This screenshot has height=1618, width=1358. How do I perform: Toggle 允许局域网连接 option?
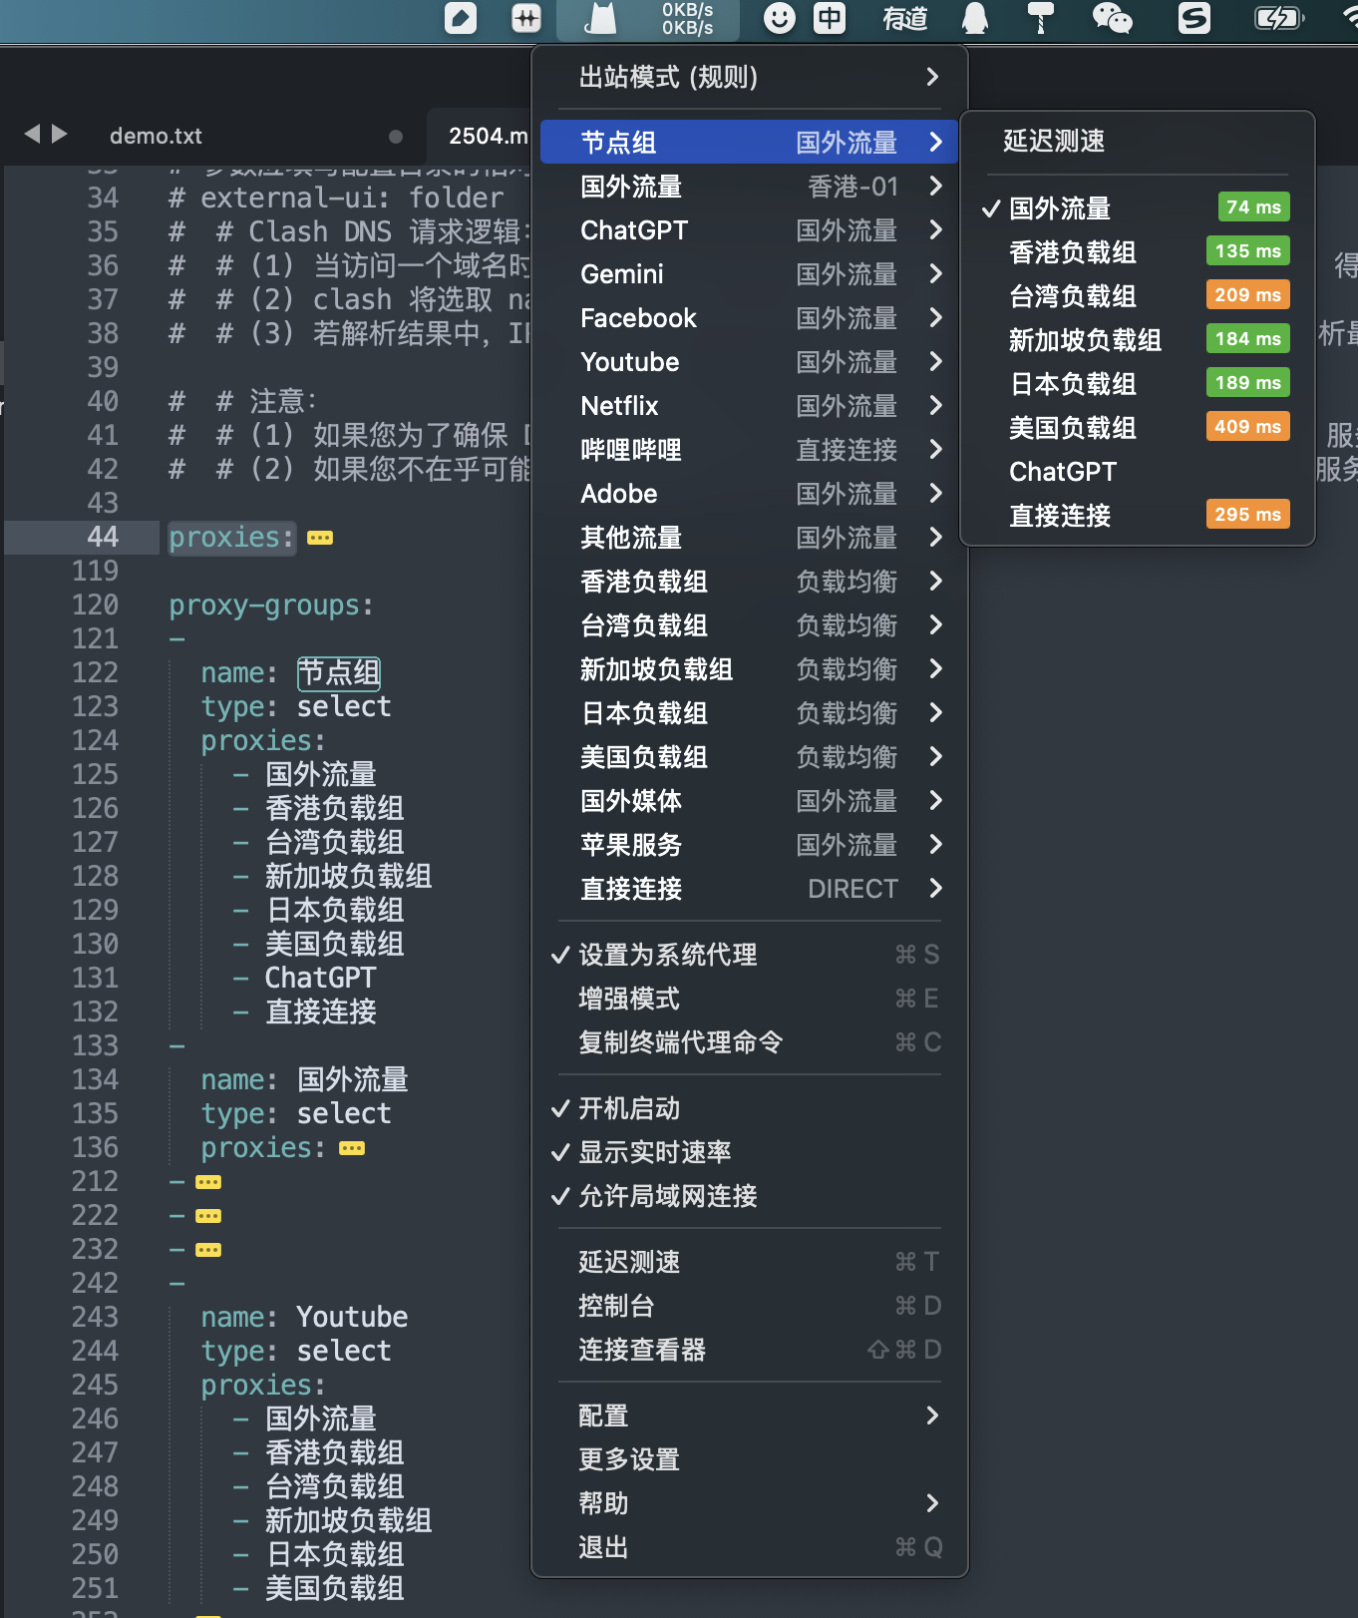(750, 1196)
